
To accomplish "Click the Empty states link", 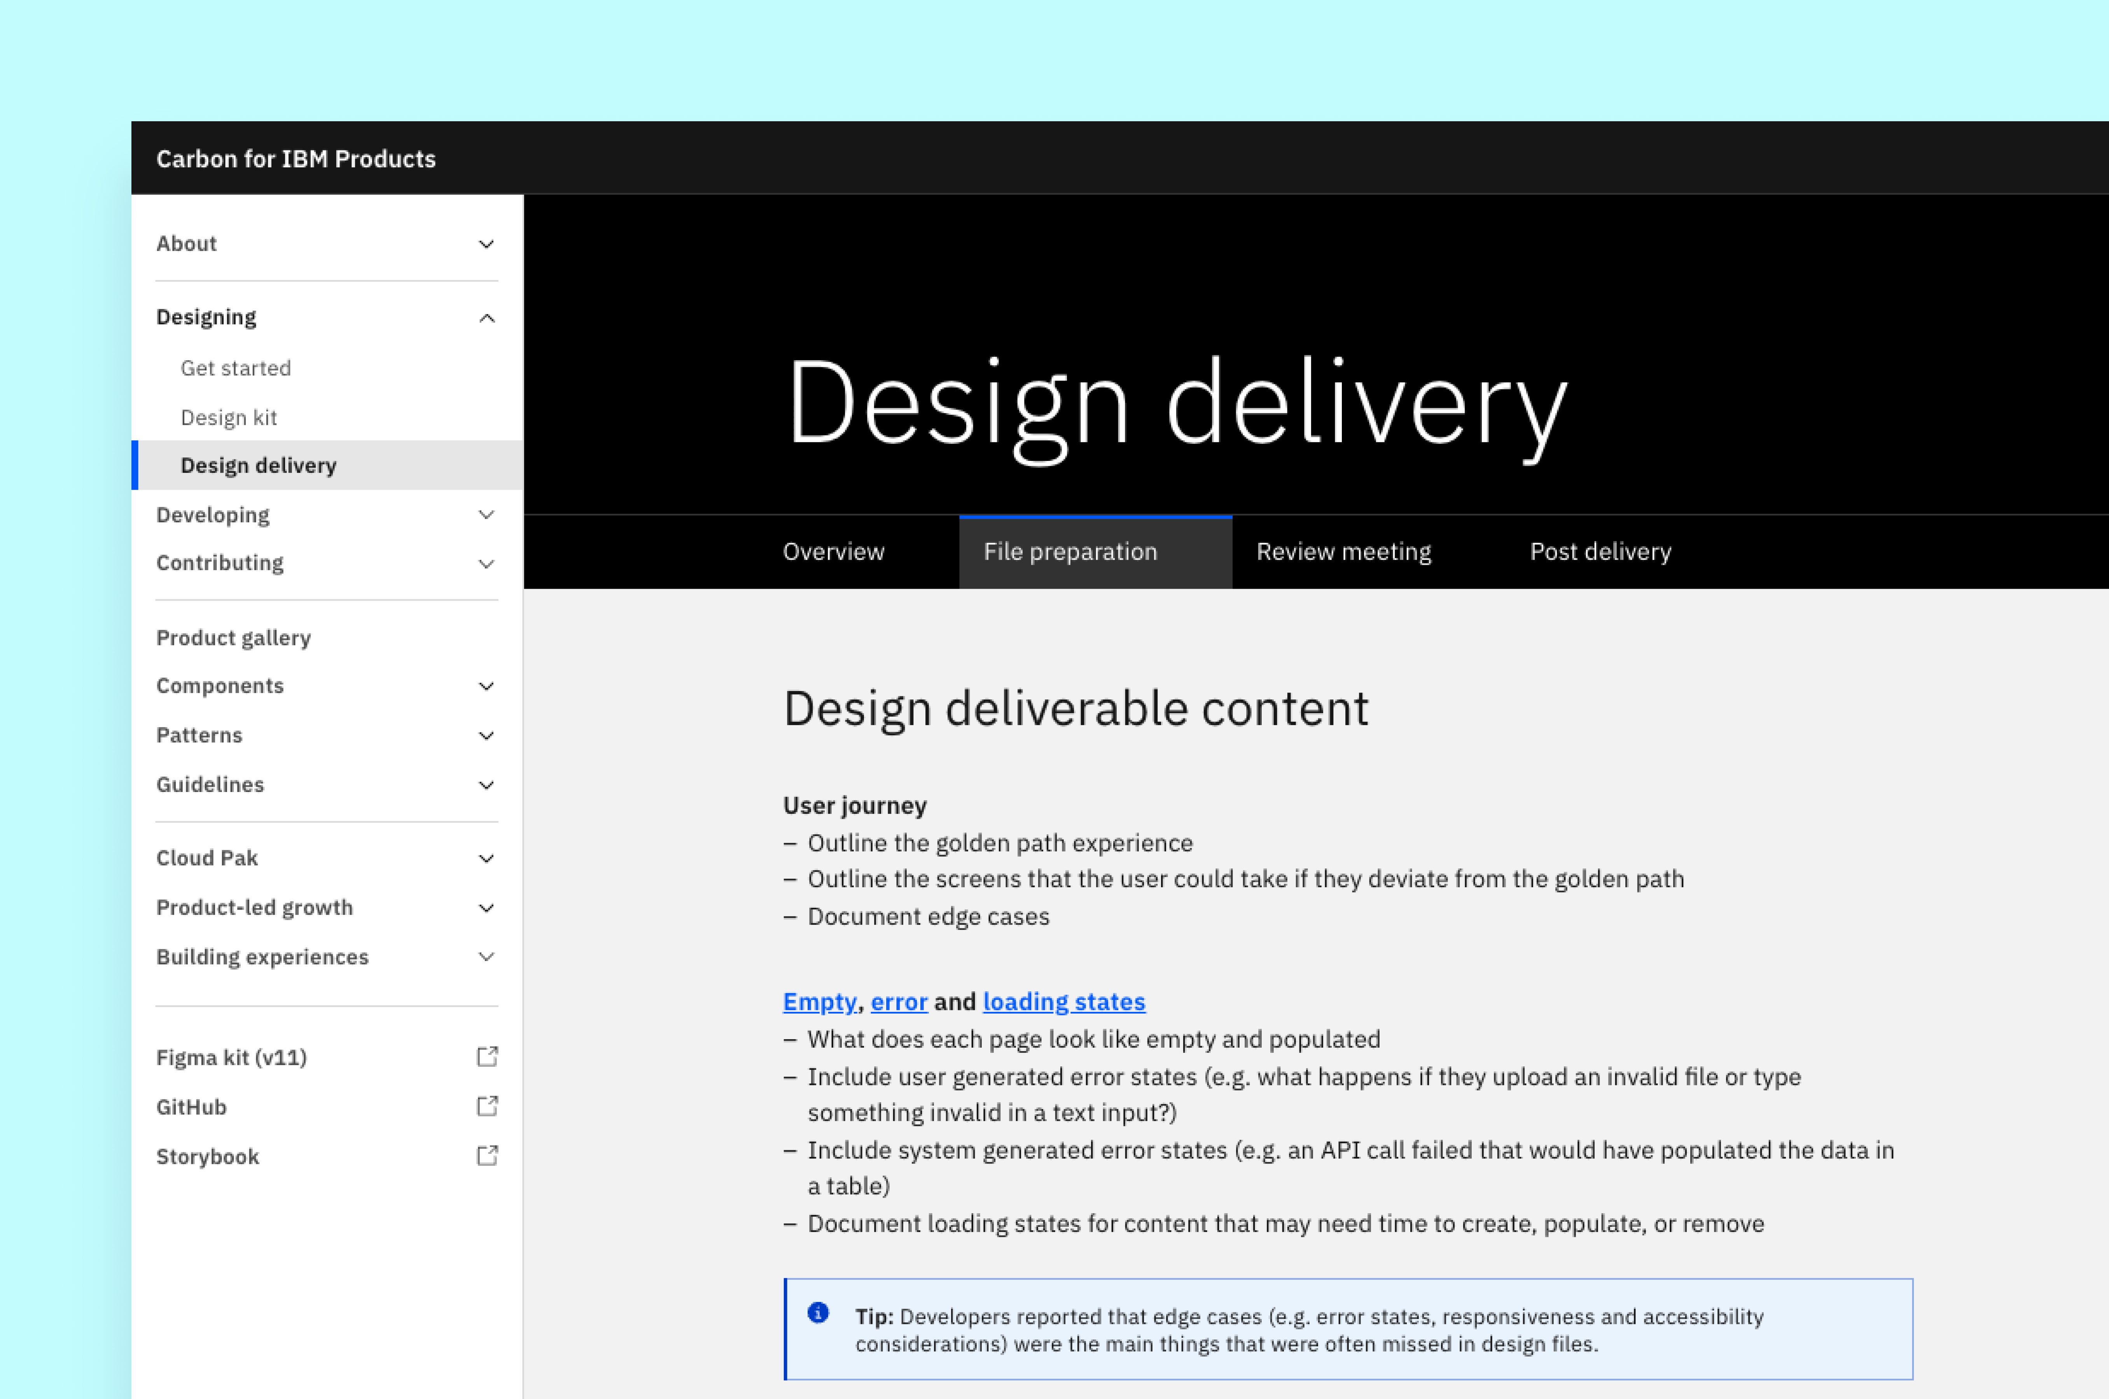I will 819,1001.
